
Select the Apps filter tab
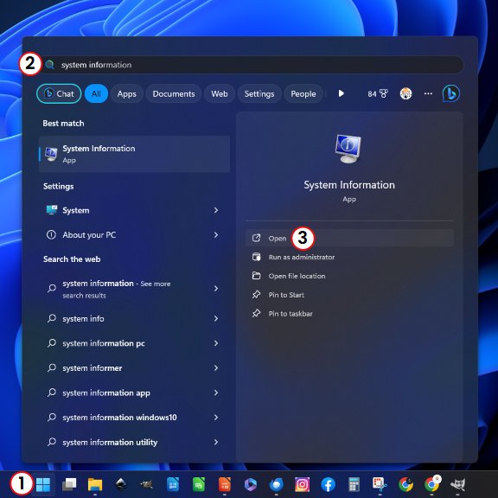tap(127, 93)
